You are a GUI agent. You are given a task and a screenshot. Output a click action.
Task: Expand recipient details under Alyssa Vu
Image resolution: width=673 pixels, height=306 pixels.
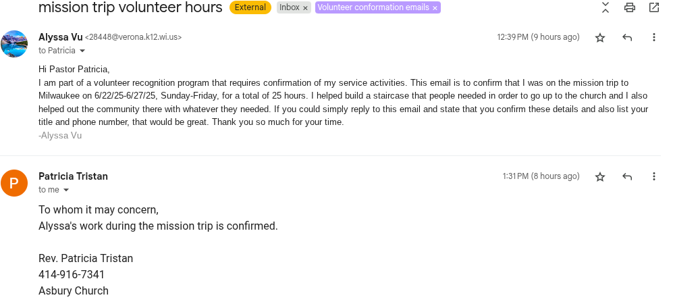[82, 51]
